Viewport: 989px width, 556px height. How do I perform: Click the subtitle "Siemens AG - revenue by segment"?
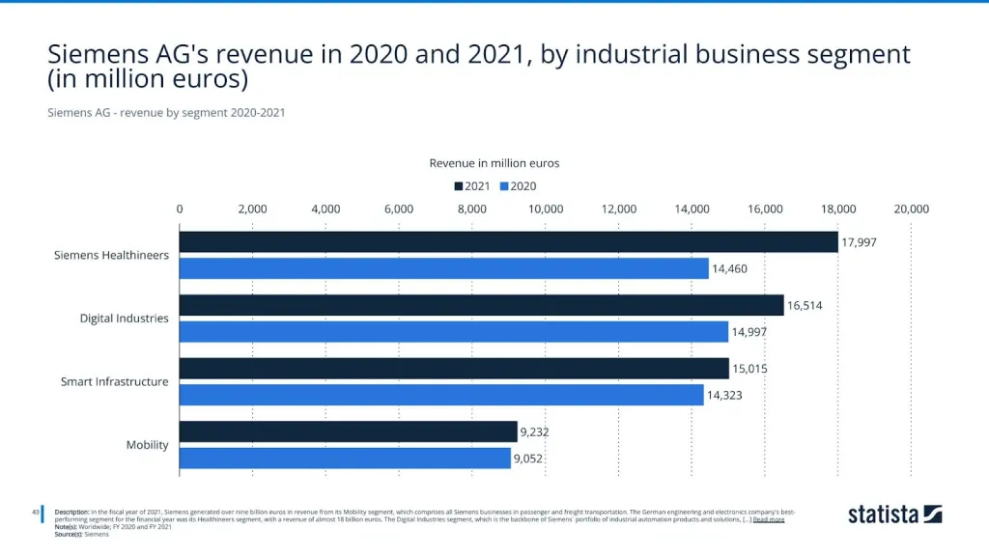(166, 113)
